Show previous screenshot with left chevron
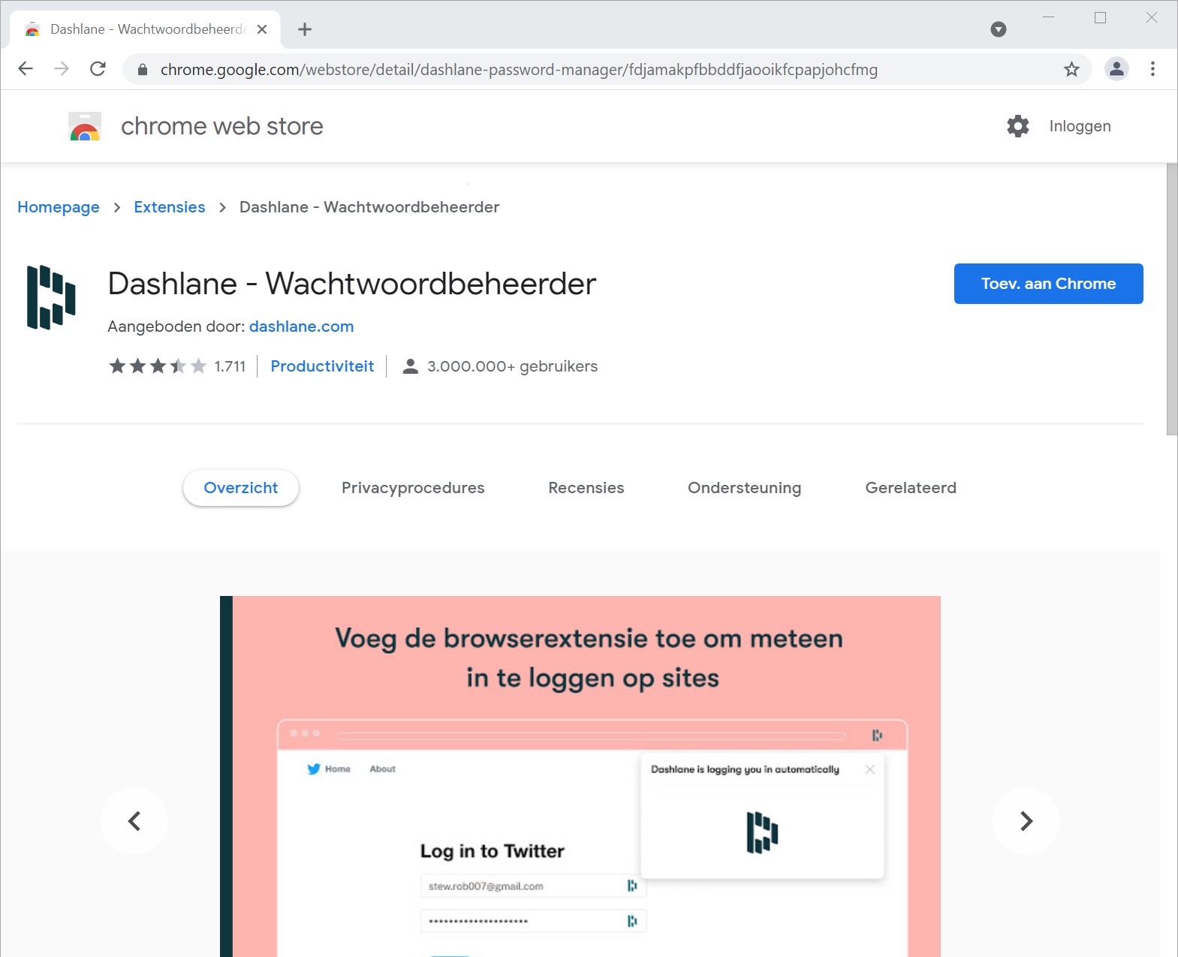 click(x=134, y=821)
